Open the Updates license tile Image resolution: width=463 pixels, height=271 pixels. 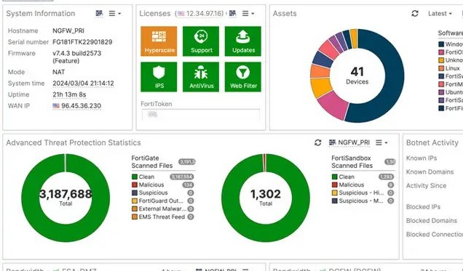click(x=242, y=41)
